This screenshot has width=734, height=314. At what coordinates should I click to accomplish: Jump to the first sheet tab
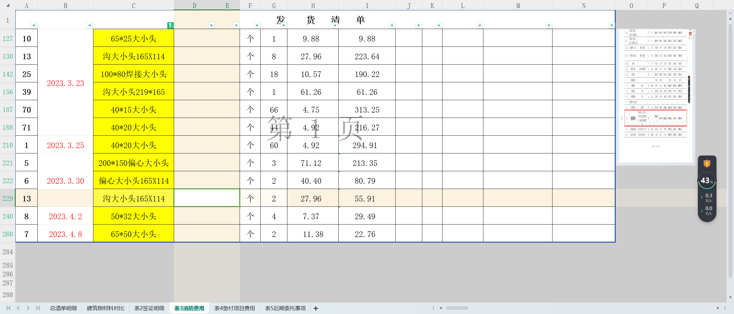9,308
